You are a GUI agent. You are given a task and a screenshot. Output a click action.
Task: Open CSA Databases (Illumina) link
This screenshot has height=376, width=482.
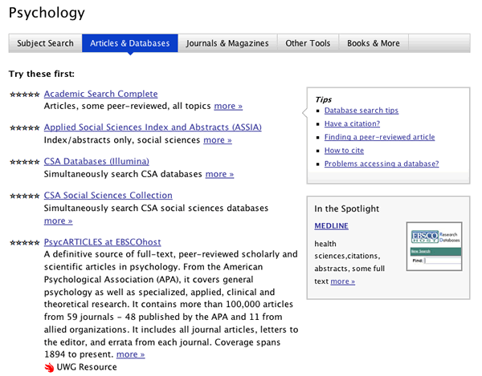tap(96, 161)
